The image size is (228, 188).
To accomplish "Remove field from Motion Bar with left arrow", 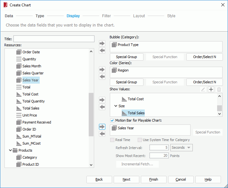I will coord(102,134).
